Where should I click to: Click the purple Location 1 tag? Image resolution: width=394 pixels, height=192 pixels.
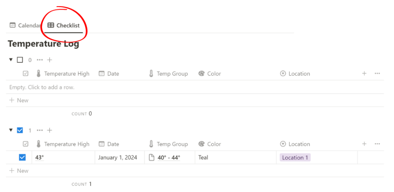click(295, 158)
